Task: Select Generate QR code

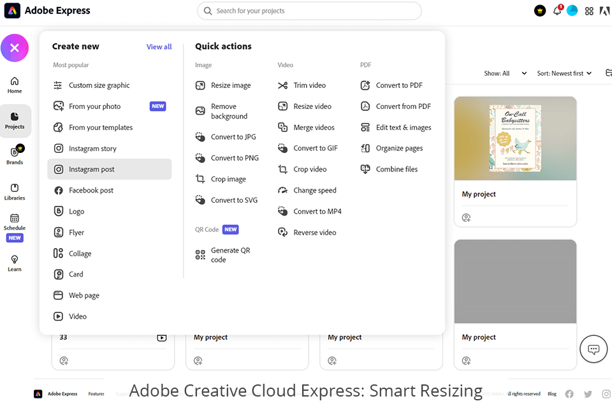Action: coord(223,255)
